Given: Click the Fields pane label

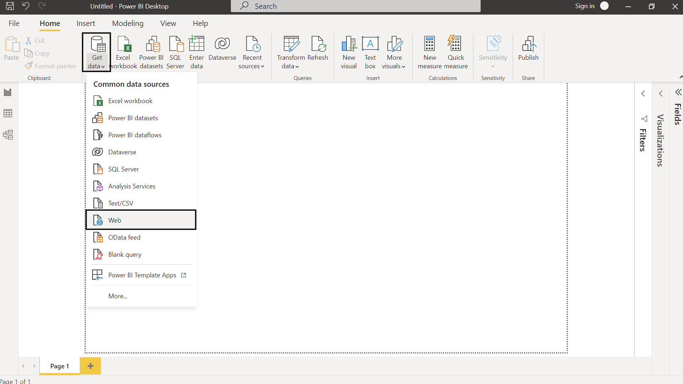Looking at the screenshot, I should click(678, 114).
